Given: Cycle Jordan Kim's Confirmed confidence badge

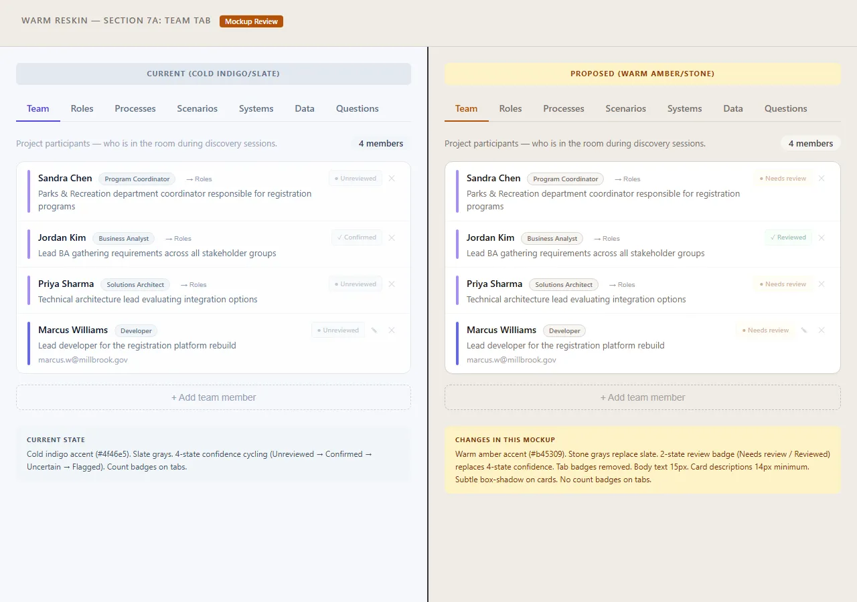Looking at the screenshot, I should [356, 237].
